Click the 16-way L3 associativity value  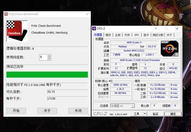coord(174,97)
